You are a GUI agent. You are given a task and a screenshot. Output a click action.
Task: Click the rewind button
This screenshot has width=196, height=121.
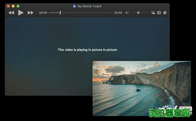pyautogui.click(x=11, y=13)
